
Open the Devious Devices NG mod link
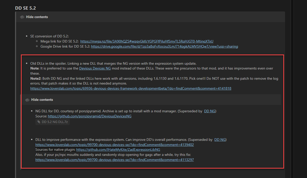95,68
